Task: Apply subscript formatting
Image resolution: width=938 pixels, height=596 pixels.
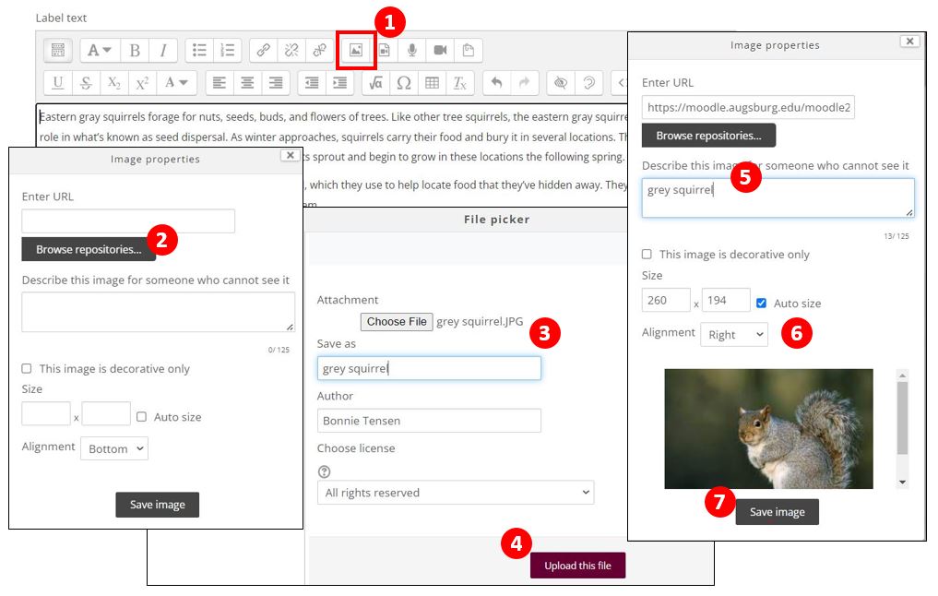Action: (114, 83)
